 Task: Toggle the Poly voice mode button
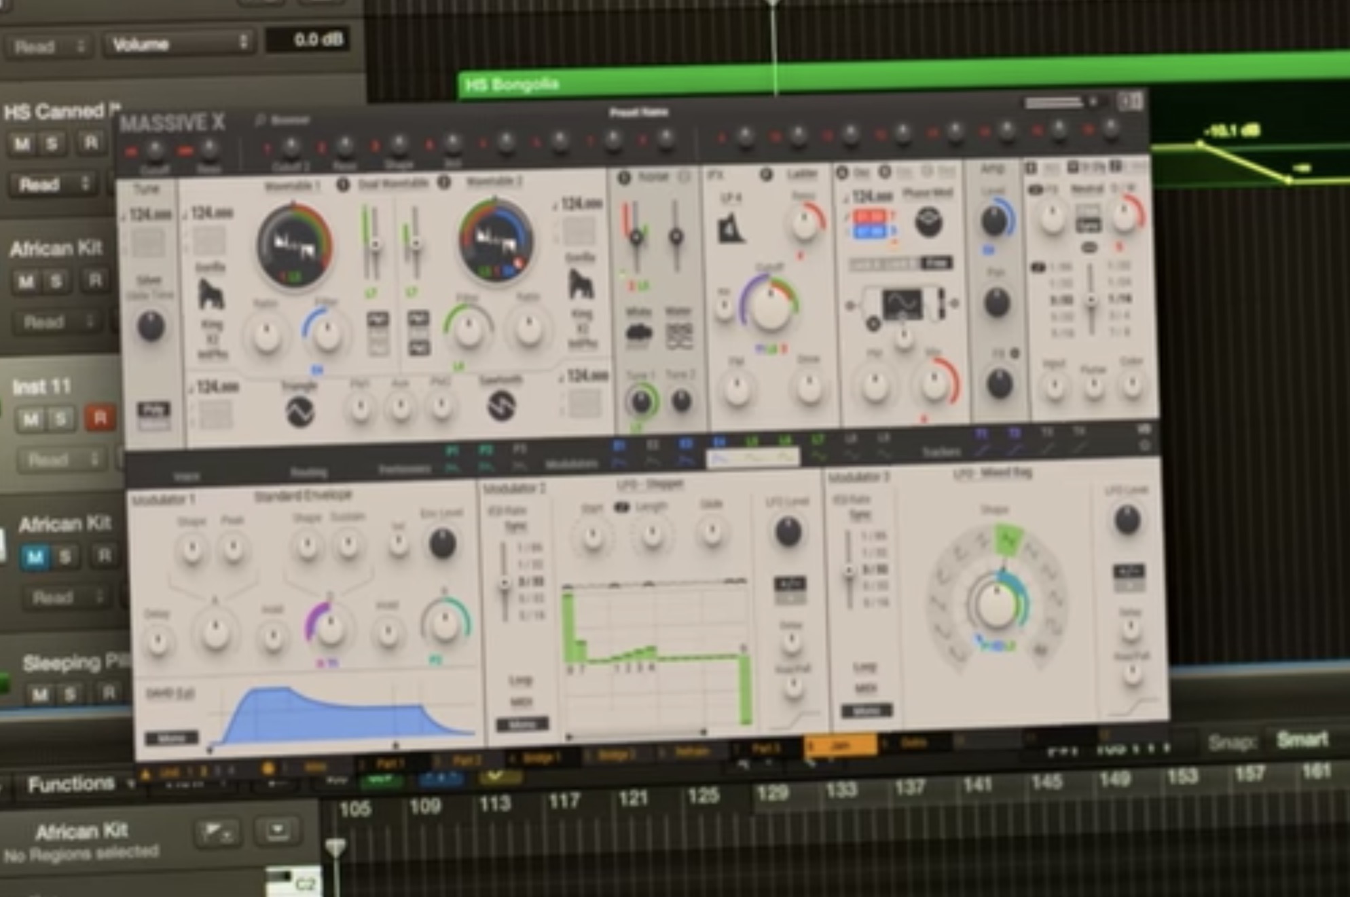click(x=154, y=409)
